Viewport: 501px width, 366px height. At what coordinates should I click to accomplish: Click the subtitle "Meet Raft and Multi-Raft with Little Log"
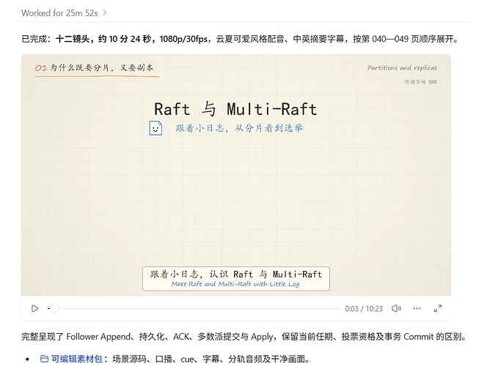point(235,284)
